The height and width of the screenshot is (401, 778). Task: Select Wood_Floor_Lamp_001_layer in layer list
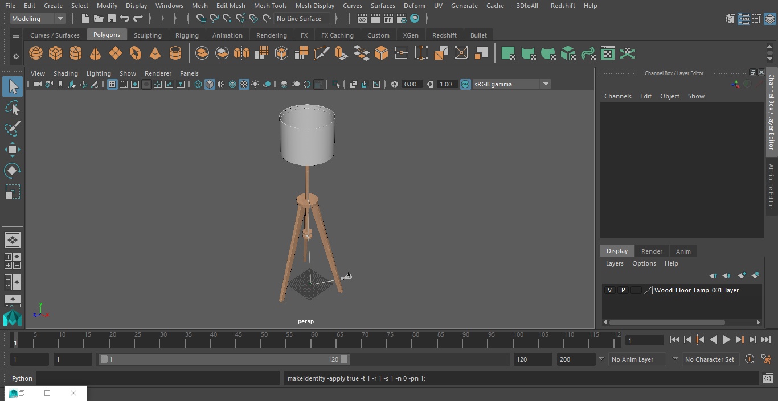coord(696,290)
